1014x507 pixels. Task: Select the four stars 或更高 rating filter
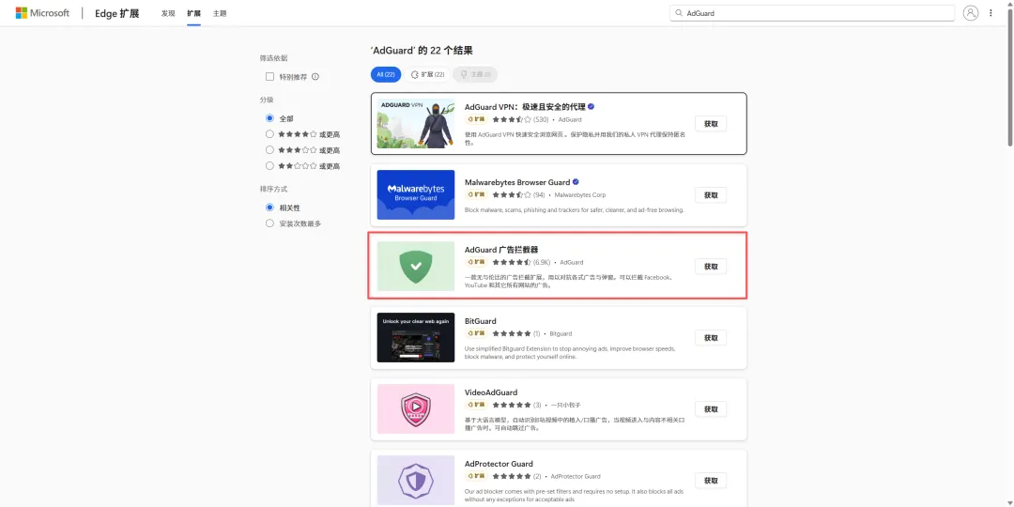(x=270, y=134)
